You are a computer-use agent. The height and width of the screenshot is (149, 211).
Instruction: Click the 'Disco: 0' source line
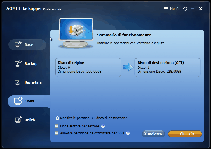64,67
